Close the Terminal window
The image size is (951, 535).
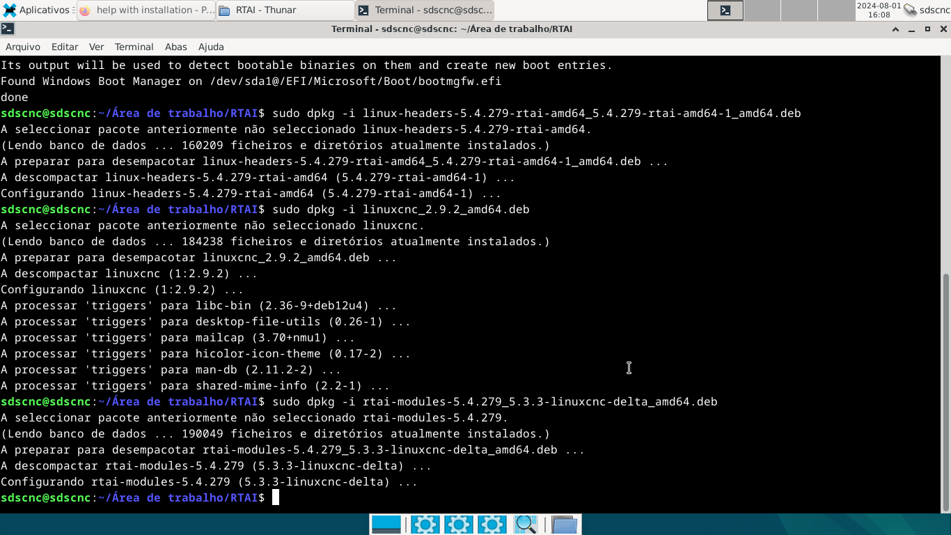click(943, 29)
